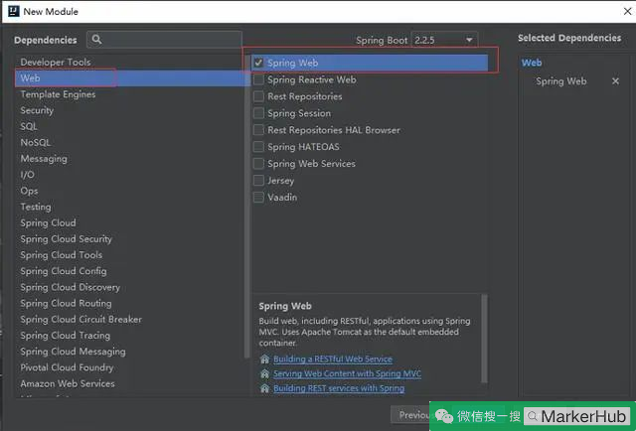Open the Spring Cloud Security category
The height and width of the screenshot is (431, 636).
(130, 238)
